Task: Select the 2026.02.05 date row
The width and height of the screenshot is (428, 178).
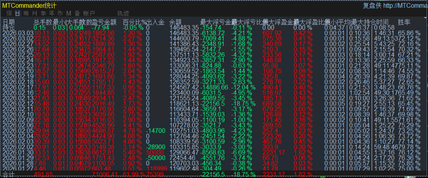Action: [x=18, y=130]
